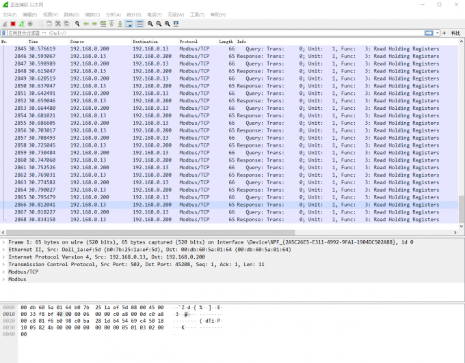Click the grayed-out start capture shark fin icon
The image size is (465, 363).
(x=5, y=24)
